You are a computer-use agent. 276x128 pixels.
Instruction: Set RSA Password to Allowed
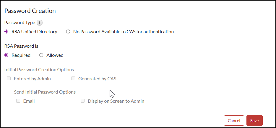[41, 55]
